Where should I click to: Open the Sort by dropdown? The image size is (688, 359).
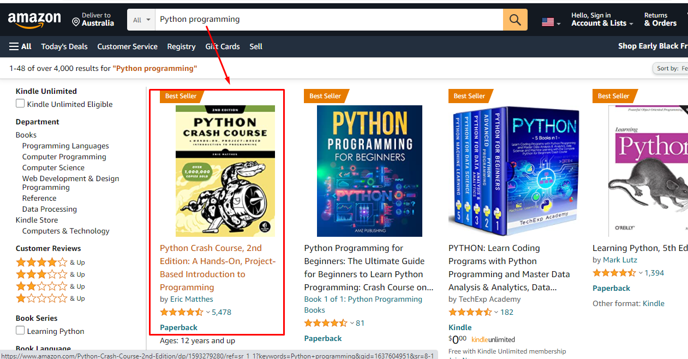(x=671, y=68)
